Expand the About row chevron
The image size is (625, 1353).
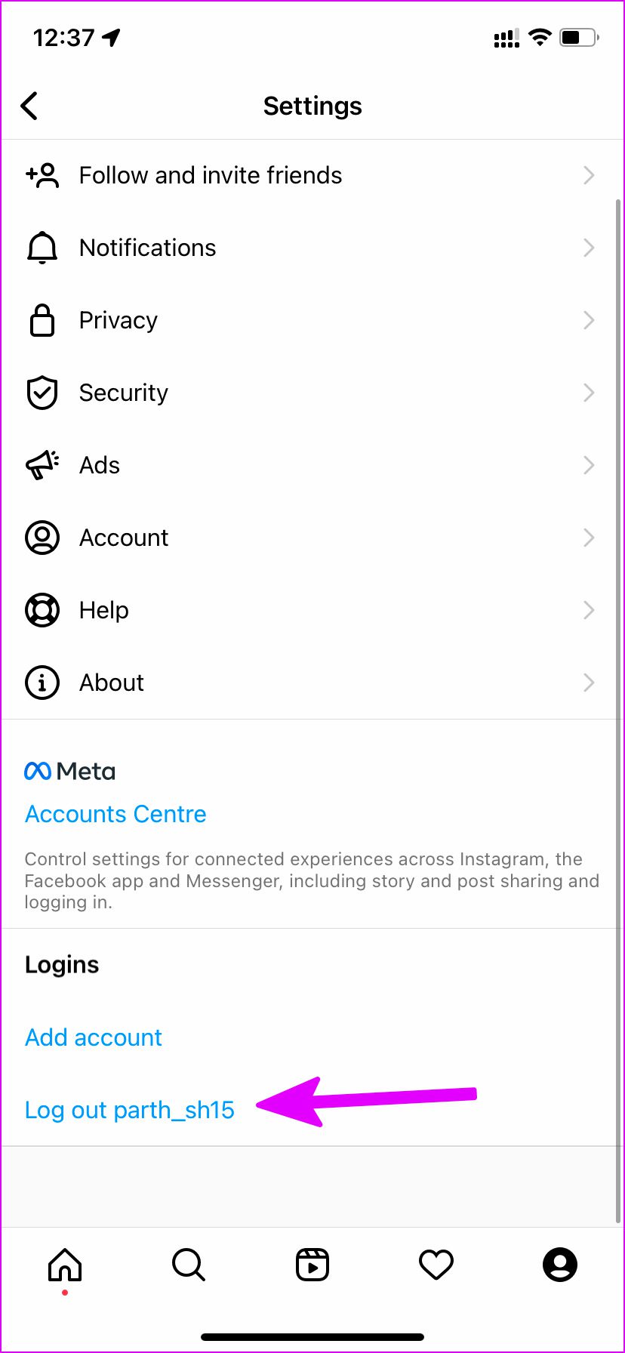(x=589, y=683)
